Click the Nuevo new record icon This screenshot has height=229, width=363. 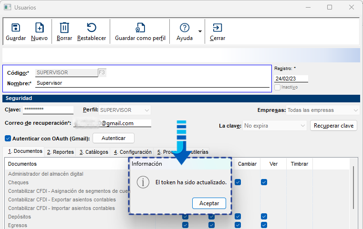click(40, 28)
